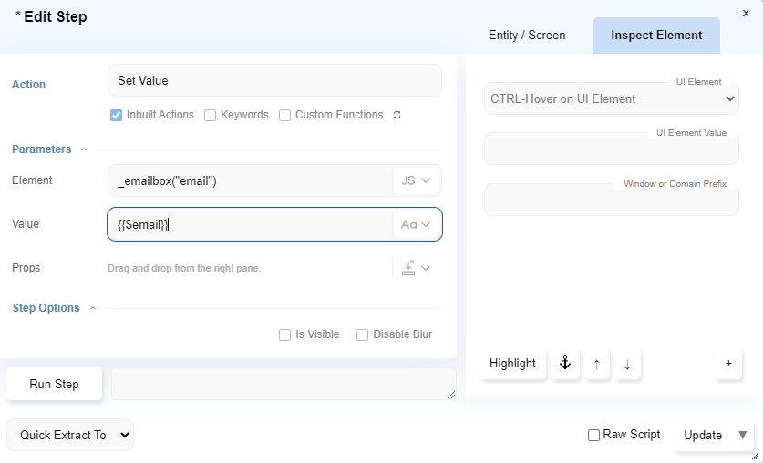Enable the Keywords checkbox

pyautogui.click(x=210, y=115)
